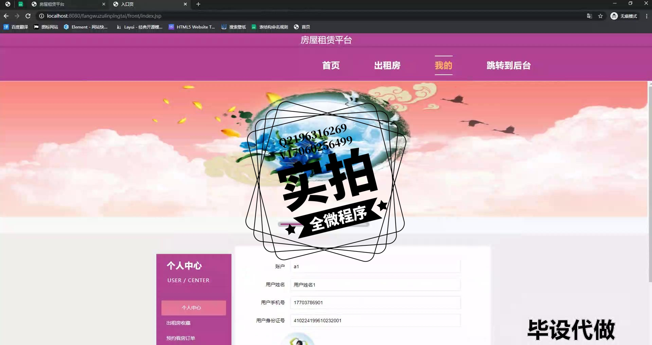Reload the page with the refresh icon

[x=28, y=16]
